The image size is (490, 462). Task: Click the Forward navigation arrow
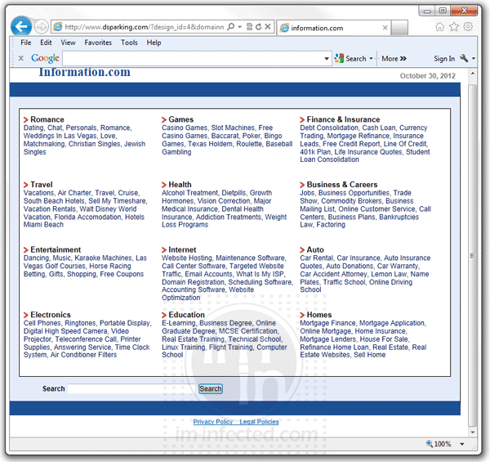point(42,27)
